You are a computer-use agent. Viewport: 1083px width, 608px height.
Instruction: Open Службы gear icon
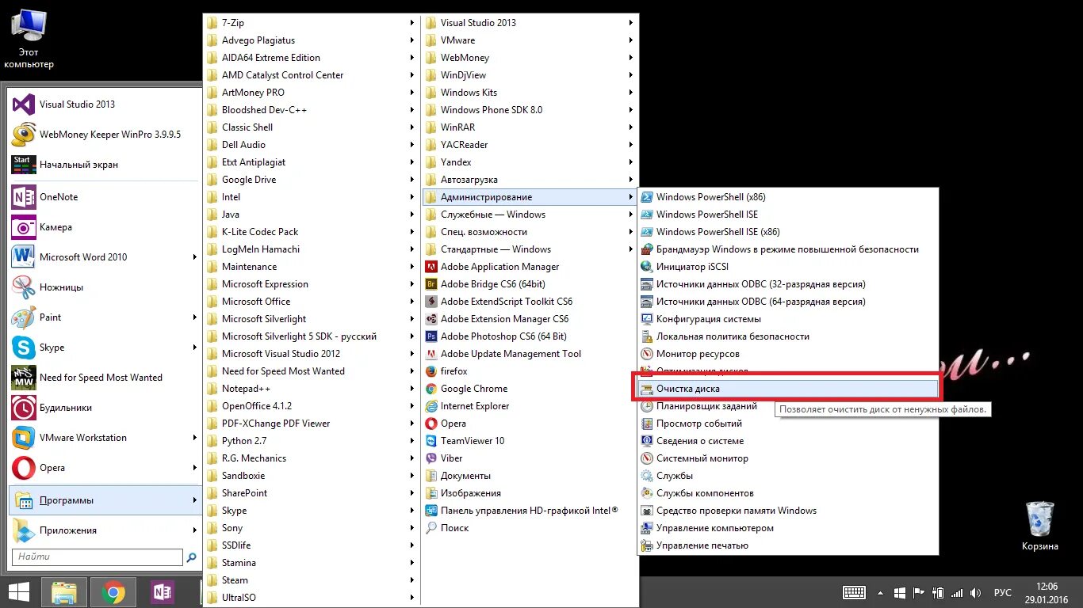tap(647, 476)
